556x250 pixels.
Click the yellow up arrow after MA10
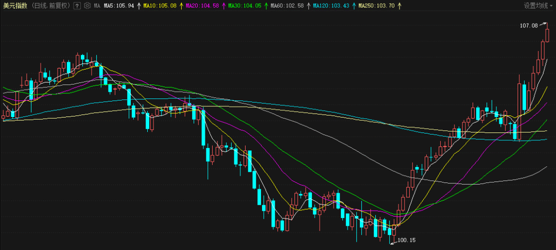[181, 6]
